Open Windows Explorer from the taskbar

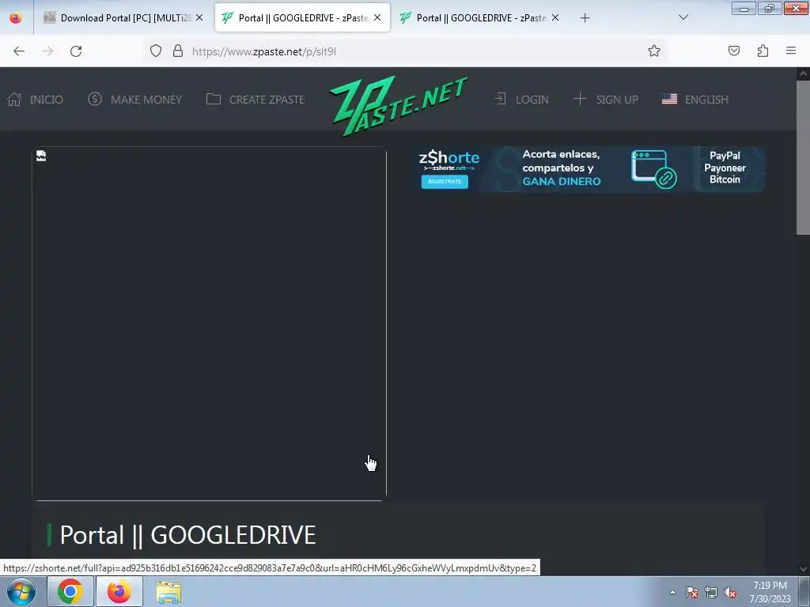(168, 592)
